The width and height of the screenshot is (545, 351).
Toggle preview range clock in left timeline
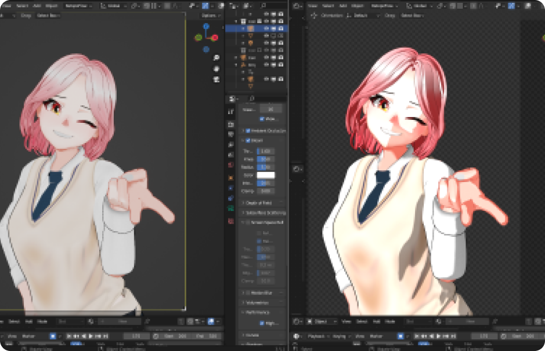click(156, 336)
